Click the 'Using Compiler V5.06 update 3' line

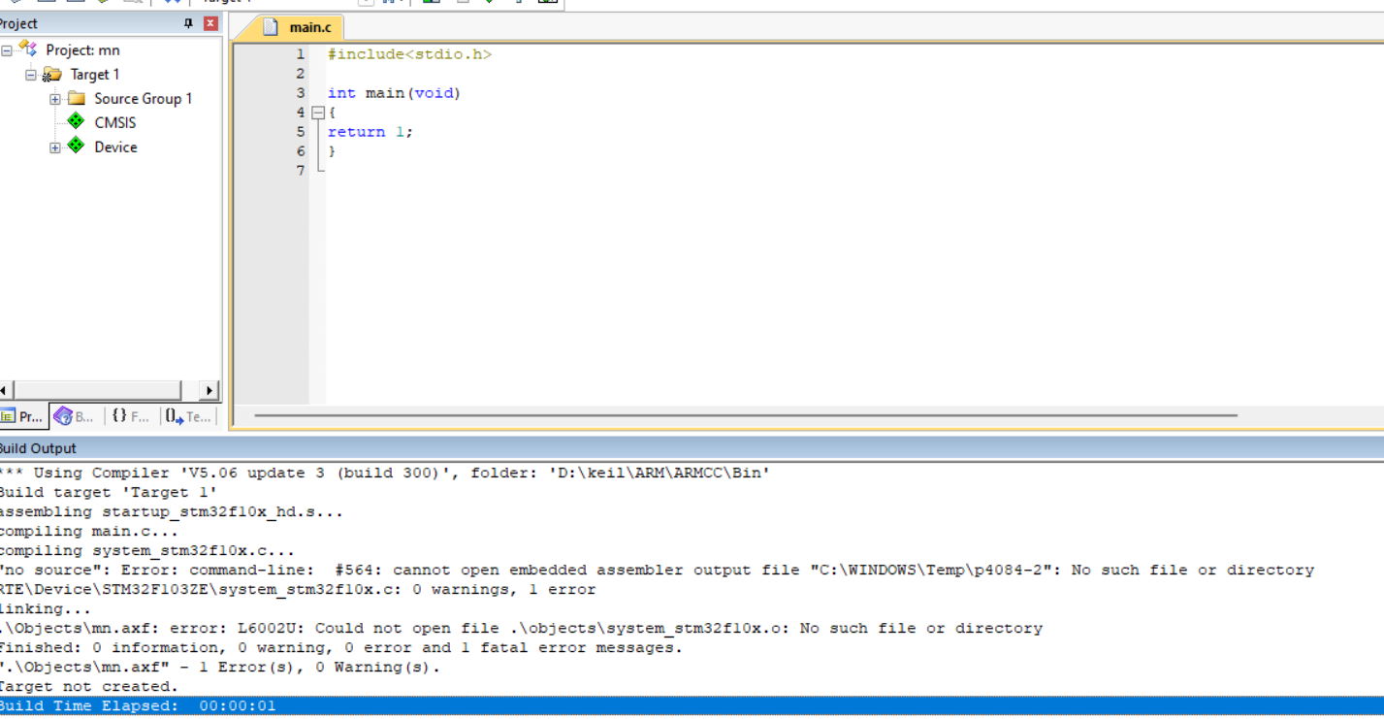click(385, 474)
